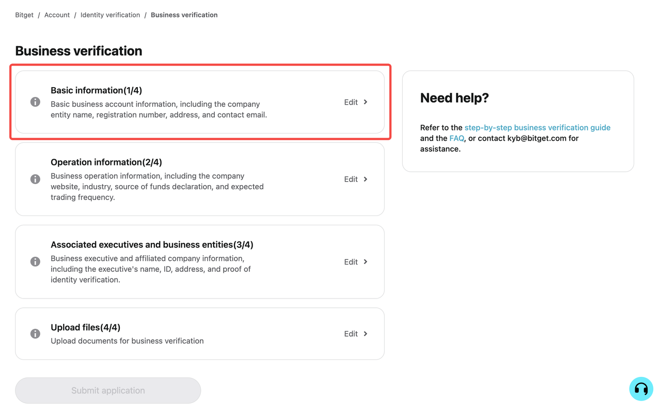Click the info icon for Associated executives section
Image resolution: width=661 pixels, height=414 pixels.
click(x=35, y=261)
